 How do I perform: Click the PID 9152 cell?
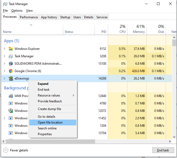[x=103, y=49]
